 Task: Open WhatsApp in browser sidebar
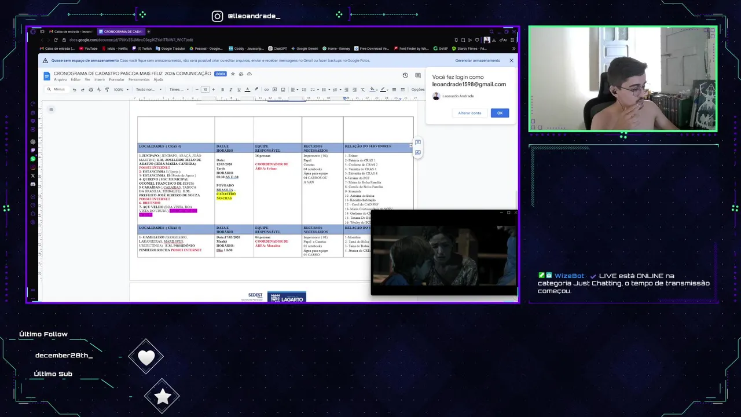click(33, 159)
